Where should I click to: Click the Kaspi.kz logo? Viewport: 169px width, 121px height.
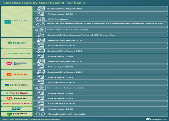point(17,98)
